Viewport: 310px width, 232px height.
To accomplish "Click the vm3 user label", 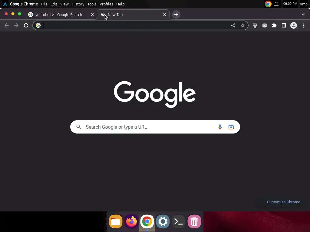I will coord(304,4).
